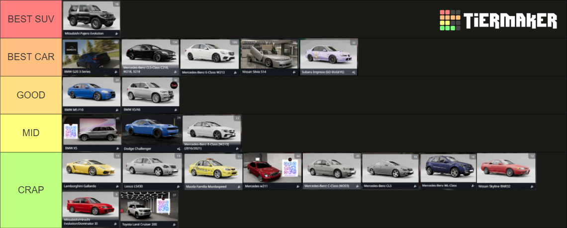Click the 'Mercedes-Benz CLS' title text

click(x=378, y=186)
